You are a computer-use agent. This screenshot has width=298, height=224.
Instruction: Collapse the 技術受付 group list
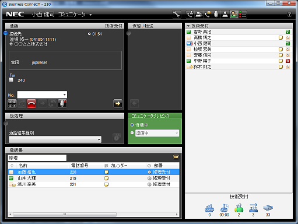(x=188, y=26)
